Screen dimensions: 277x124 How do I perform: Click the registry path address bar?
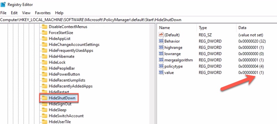coord(138,20)
